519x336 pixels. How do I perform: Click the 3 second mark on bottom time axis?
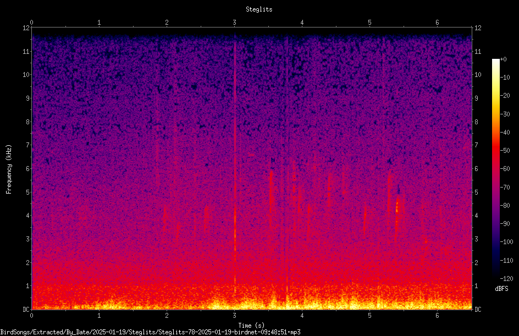[x=234, y=316]
